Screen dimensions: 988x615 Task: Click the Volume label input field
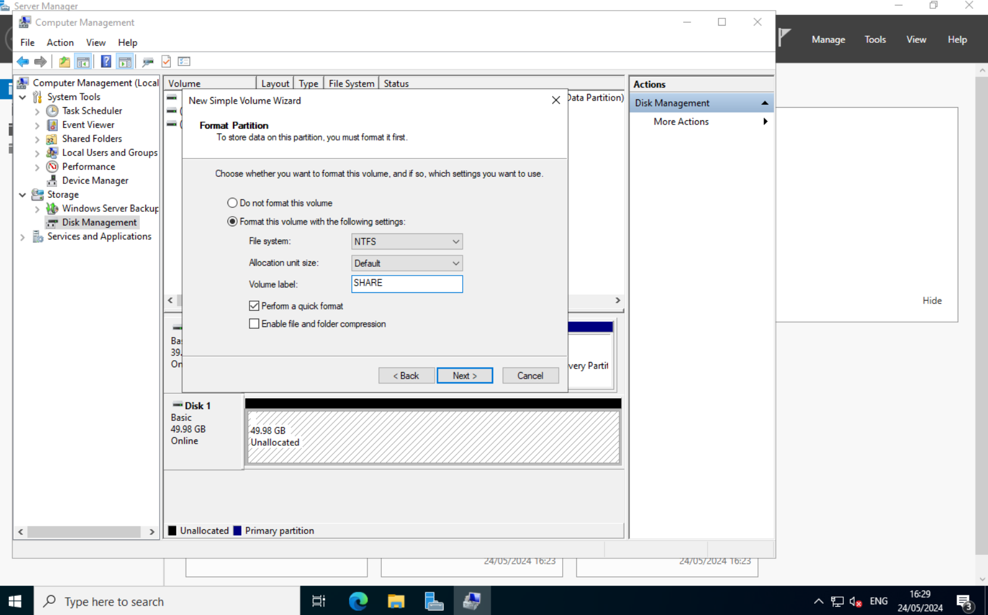[407, 283]
